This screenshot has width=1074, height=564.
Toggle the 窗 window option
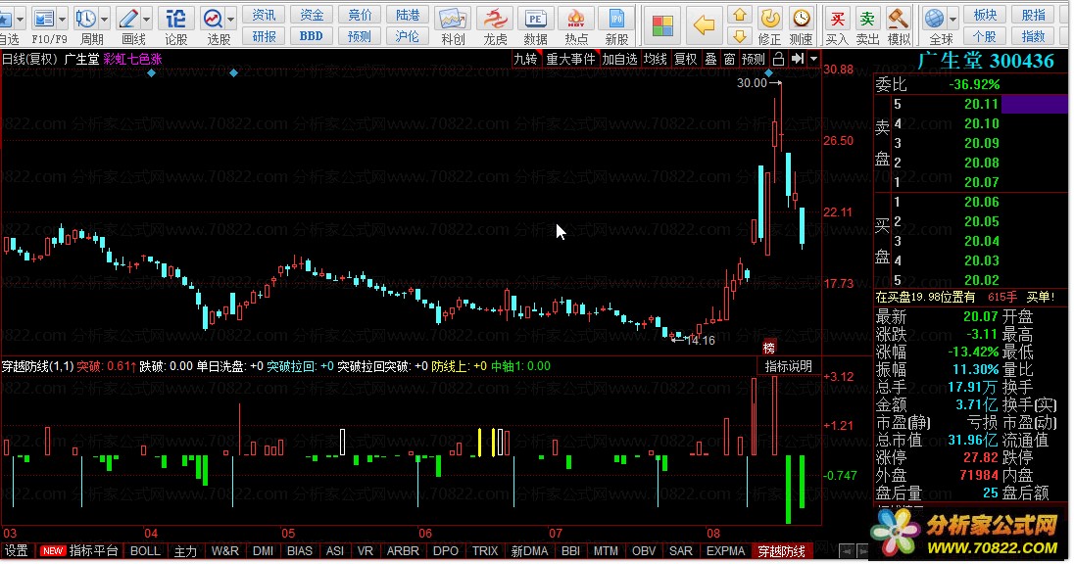coord(729,60)
